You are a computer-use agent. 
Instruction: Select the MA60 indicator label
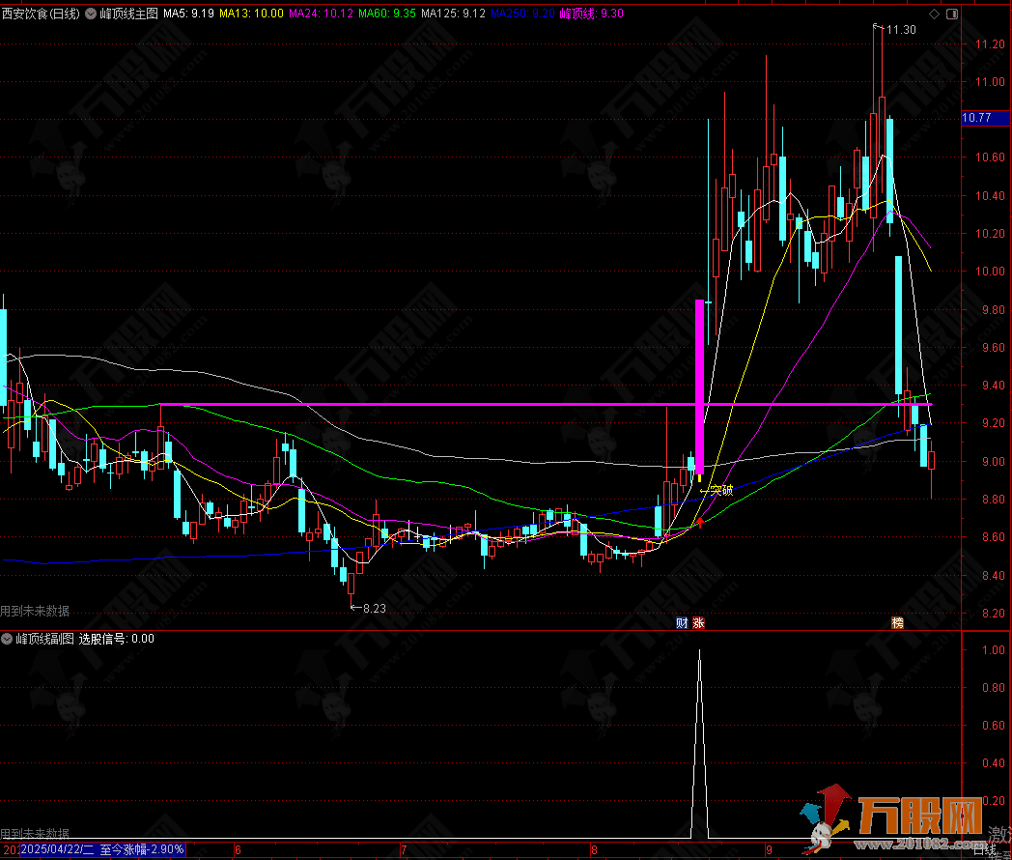point(386,14)
